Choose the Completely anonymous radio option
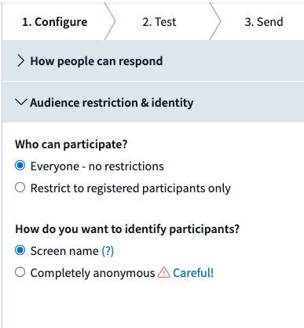The image size is (304, 328). (20, 272)
